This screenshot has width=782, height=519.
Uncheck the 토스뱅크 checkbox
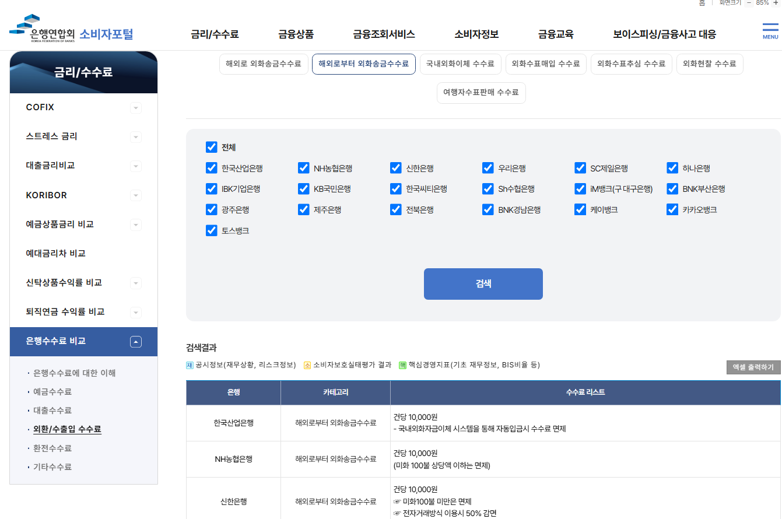pyautogui.click(x=211, y=230)
